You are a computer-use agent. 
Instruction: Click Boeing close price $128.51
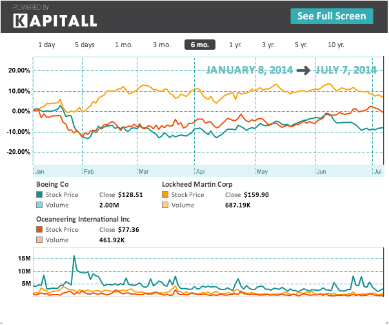point(130,194)
